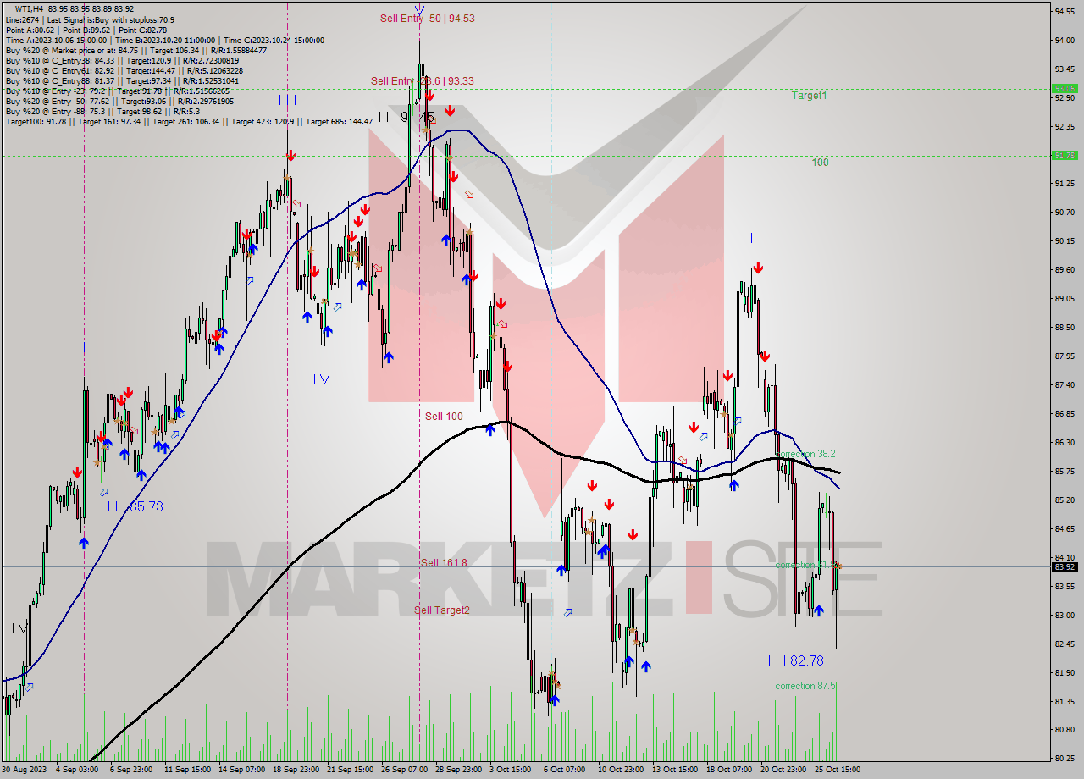Select the 'correction 87.5' label
This screenshot has height=779, width=1084.
point(805,686)
